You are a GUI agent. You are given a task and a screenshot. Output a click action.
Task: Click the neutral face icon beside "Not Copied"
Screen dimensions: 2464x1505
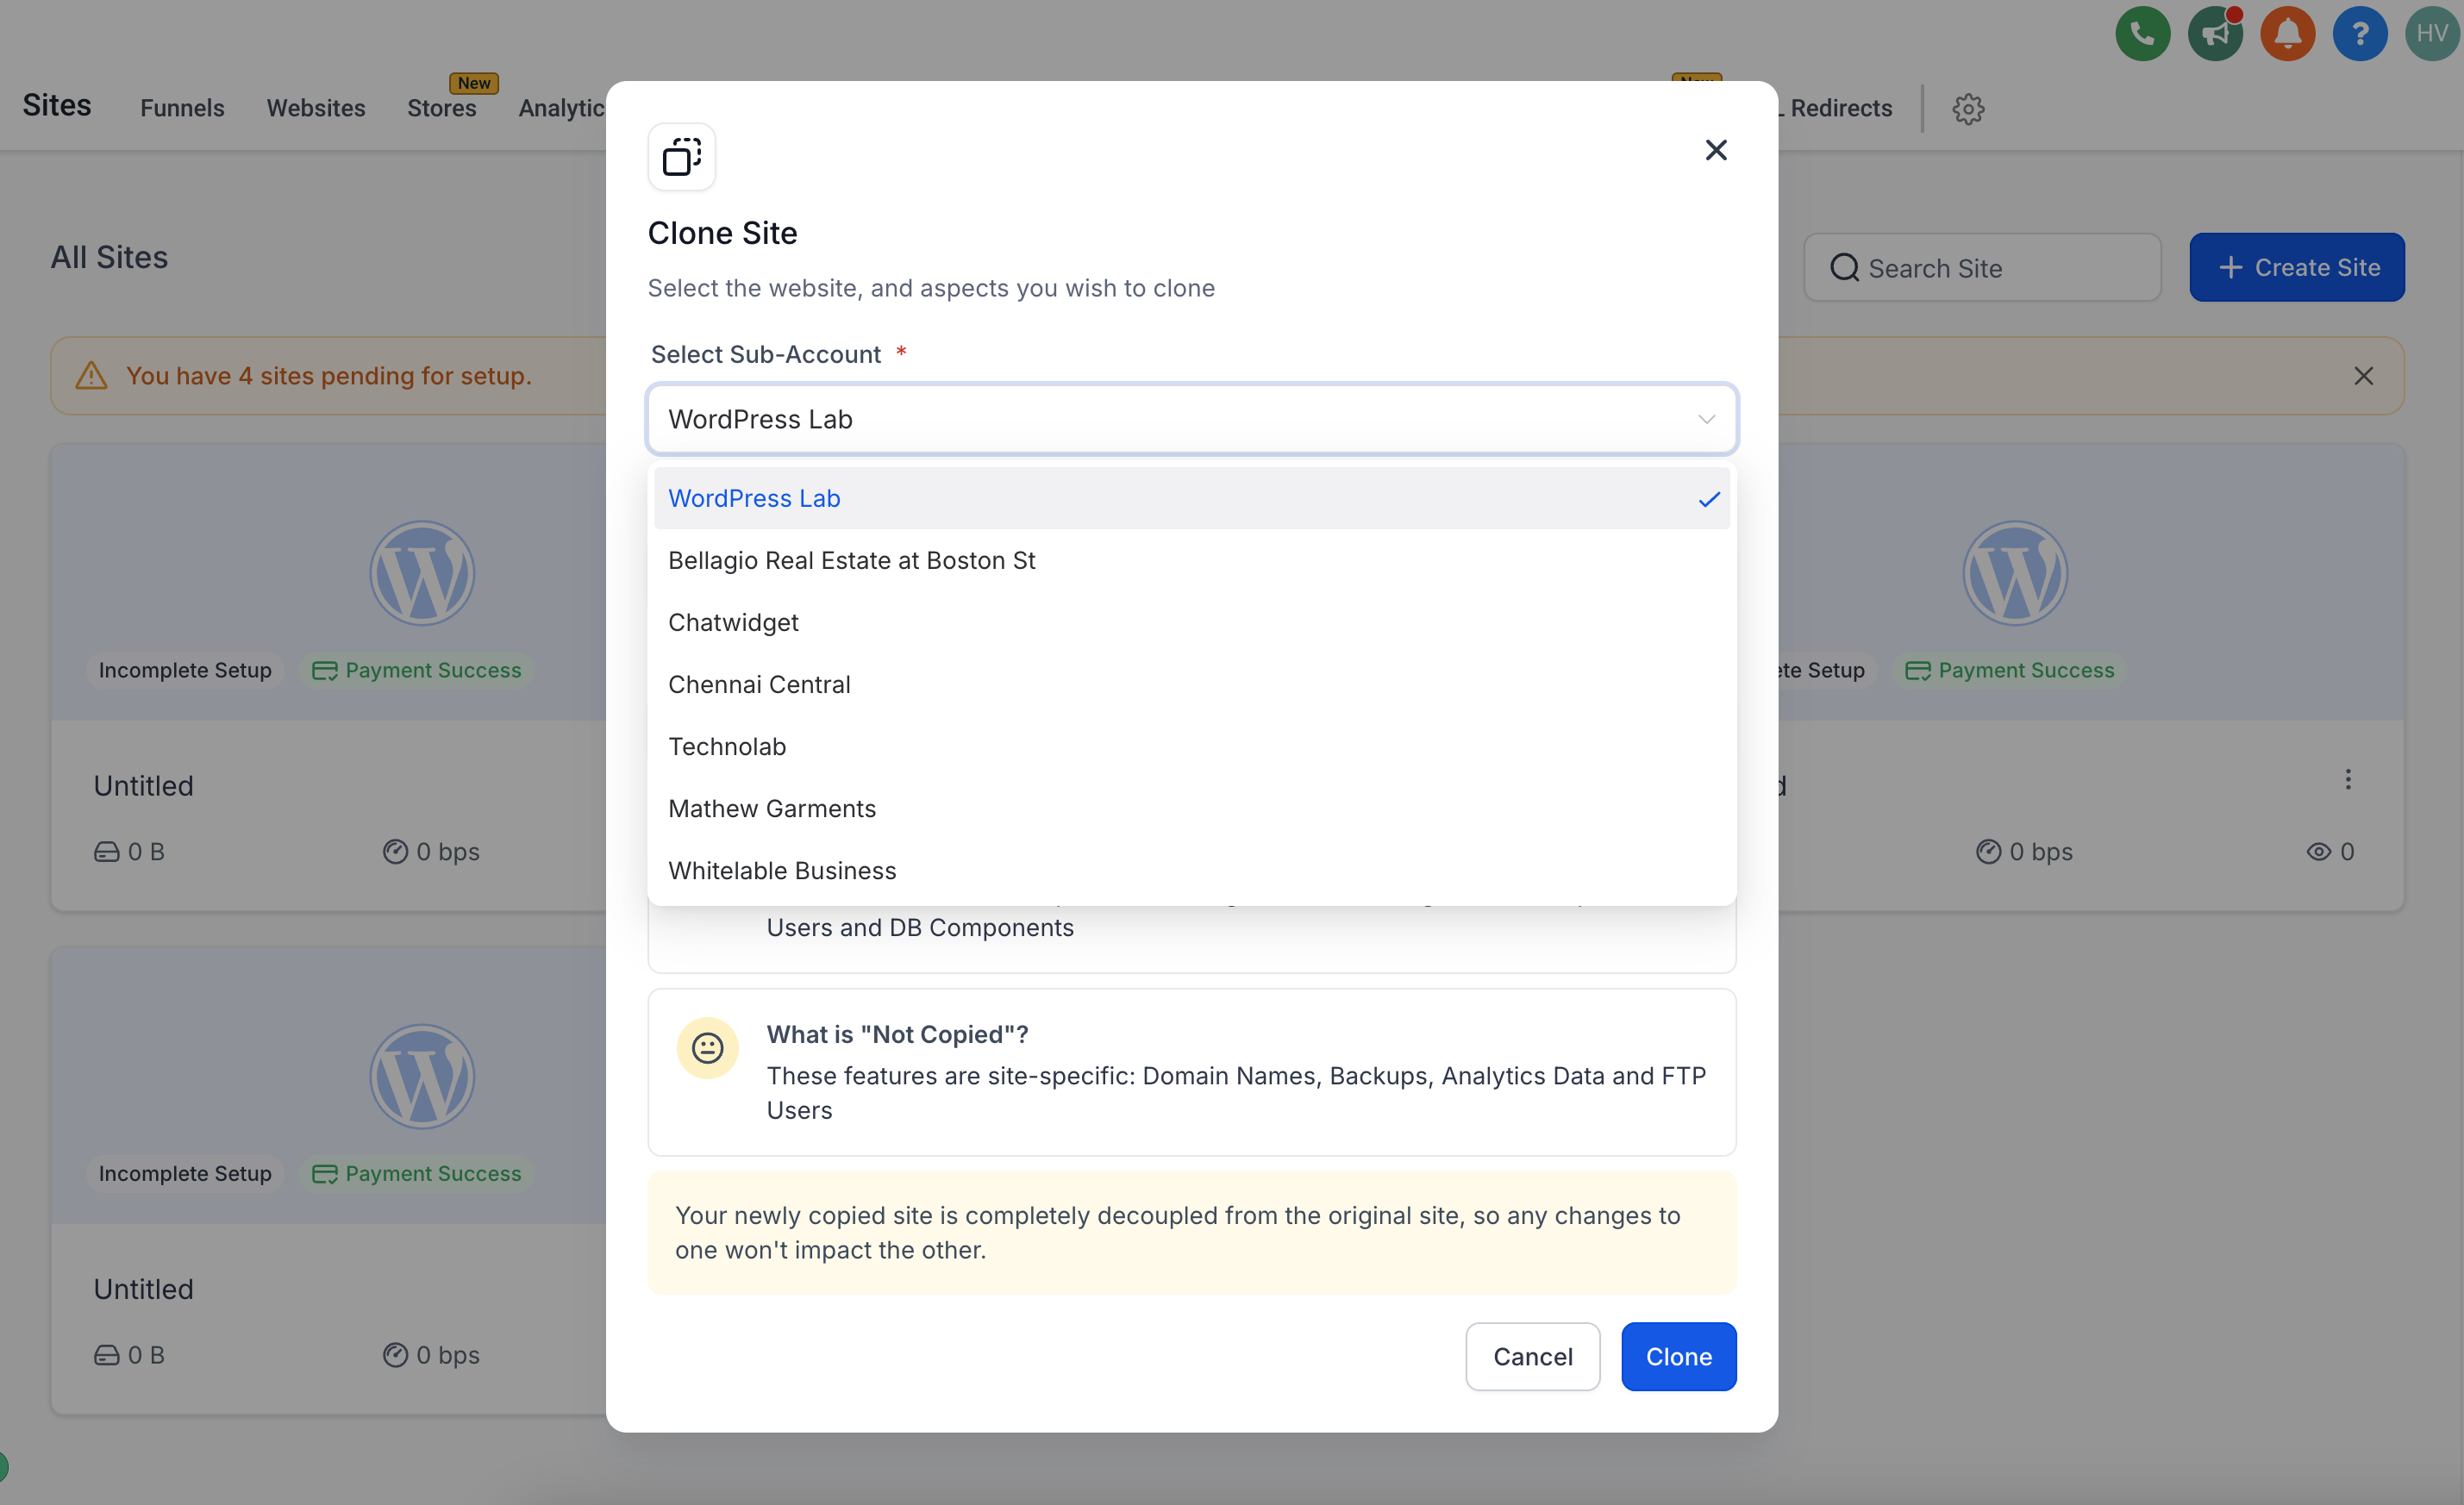(x=707, y=1048)
